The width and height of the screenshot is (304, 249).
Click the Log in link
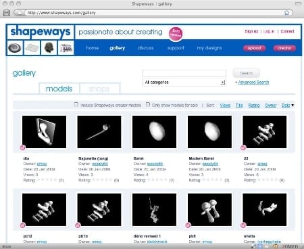(269, 31)
